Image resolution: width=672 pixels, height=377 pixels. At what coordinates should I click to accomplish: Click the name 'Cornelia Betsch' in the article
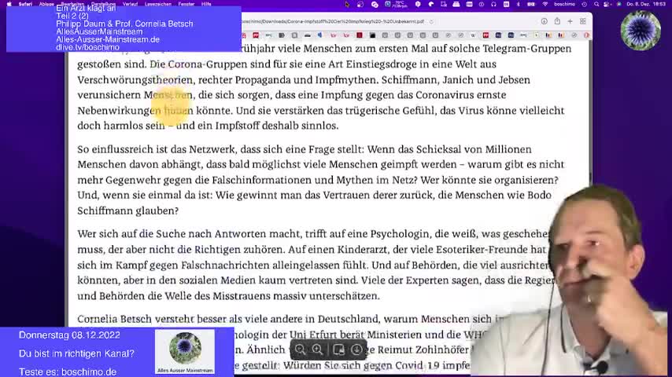114,319
